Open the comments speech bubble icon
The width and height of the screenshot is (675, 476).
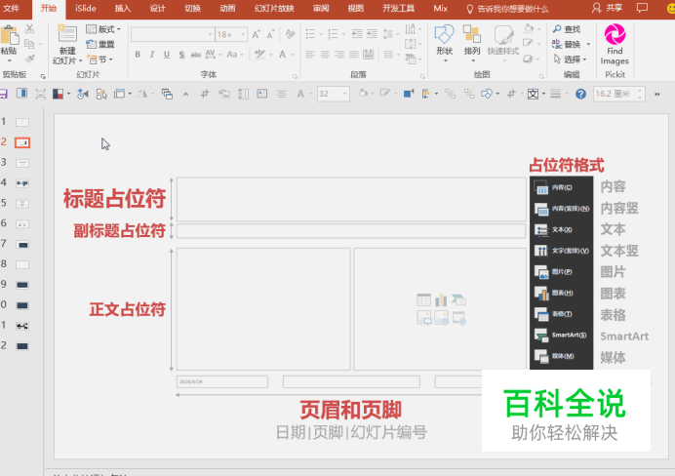pos(642,8)
